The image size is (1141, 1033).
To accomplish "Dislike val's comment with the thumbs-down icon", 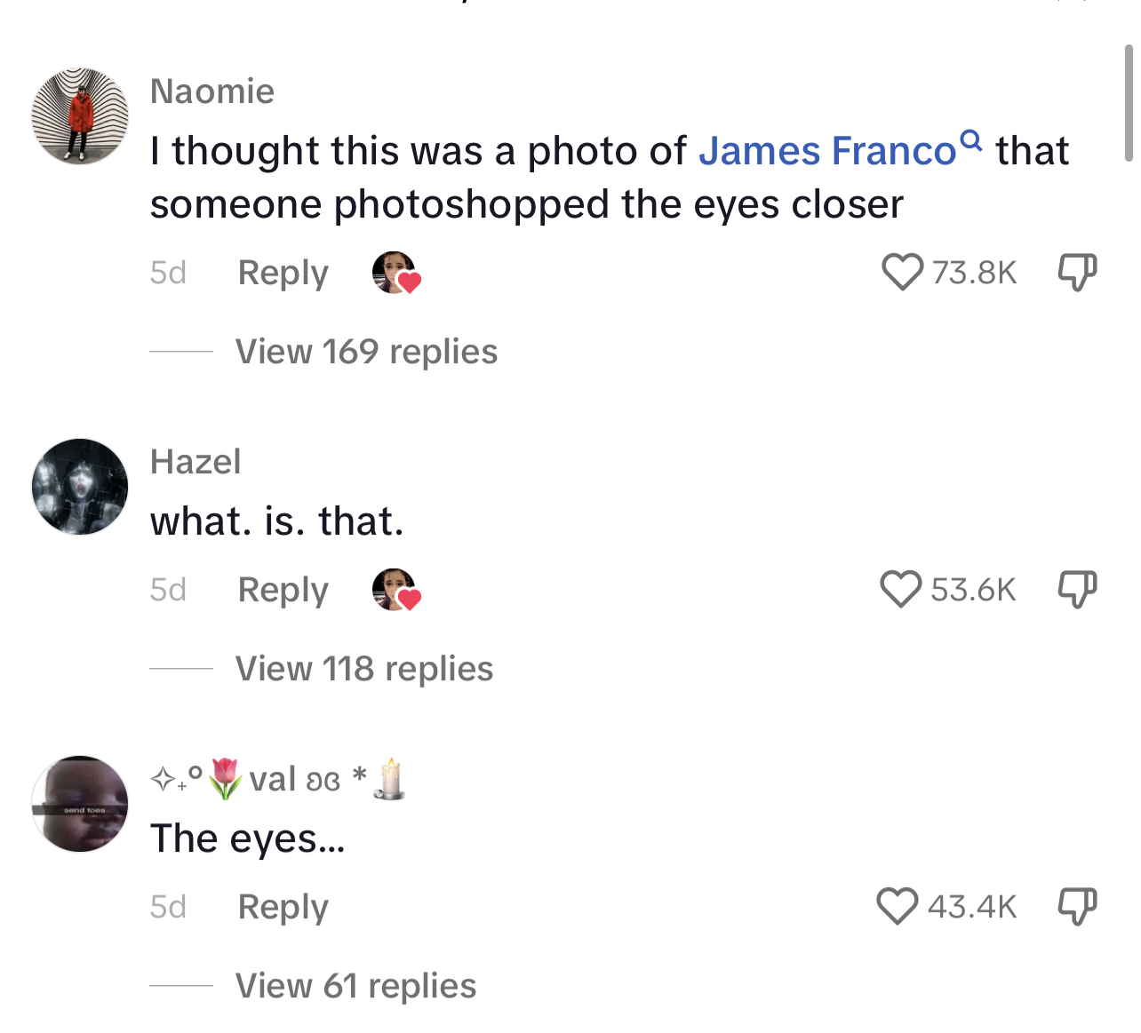I will click(1077, 907).
